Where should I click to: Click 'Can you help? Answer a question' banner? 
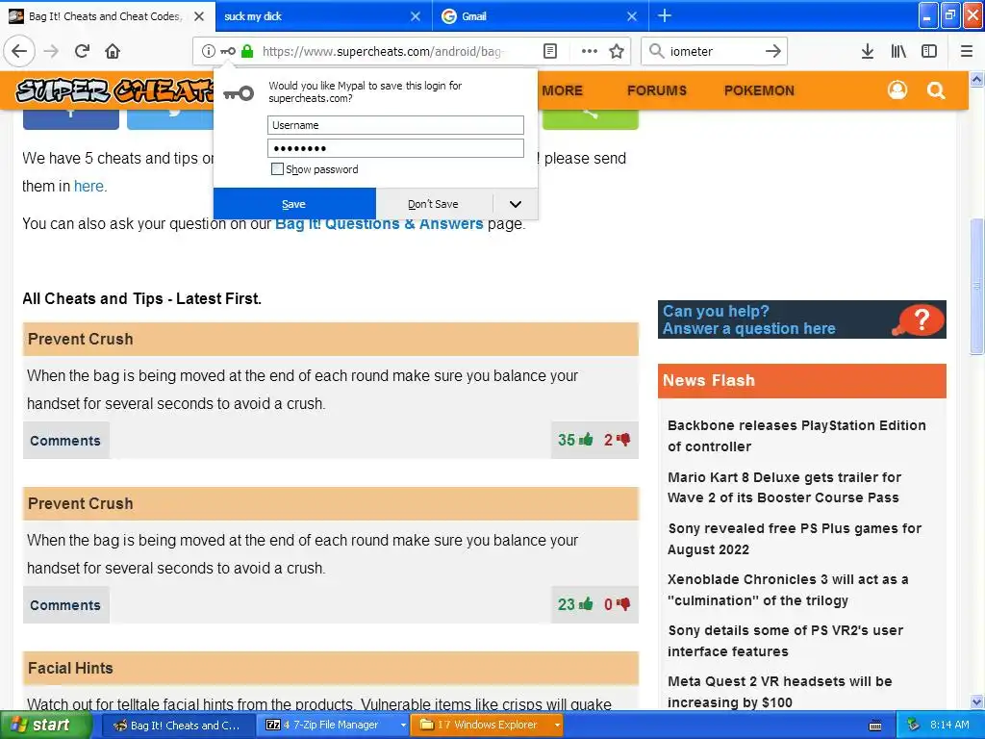tap(801, 319)
